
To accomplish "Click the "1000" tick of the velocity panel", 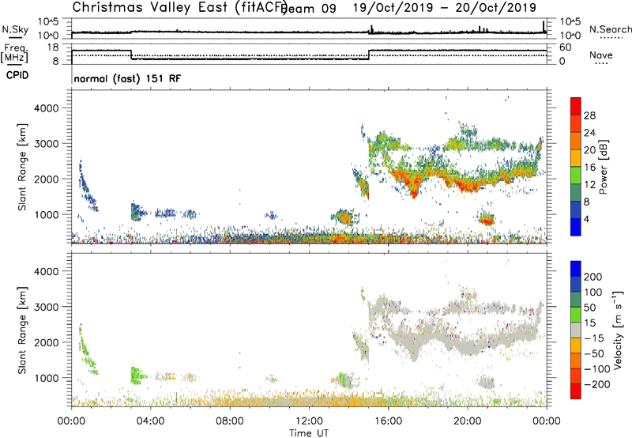I will [46, 378].
